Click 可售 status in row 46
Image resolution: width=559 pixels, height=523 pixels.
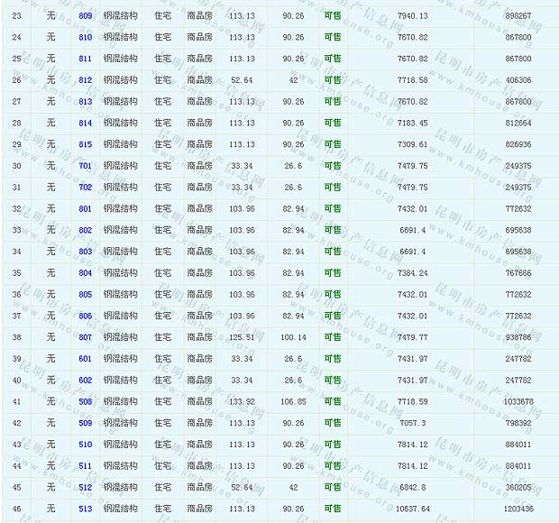tap(333, 509)
